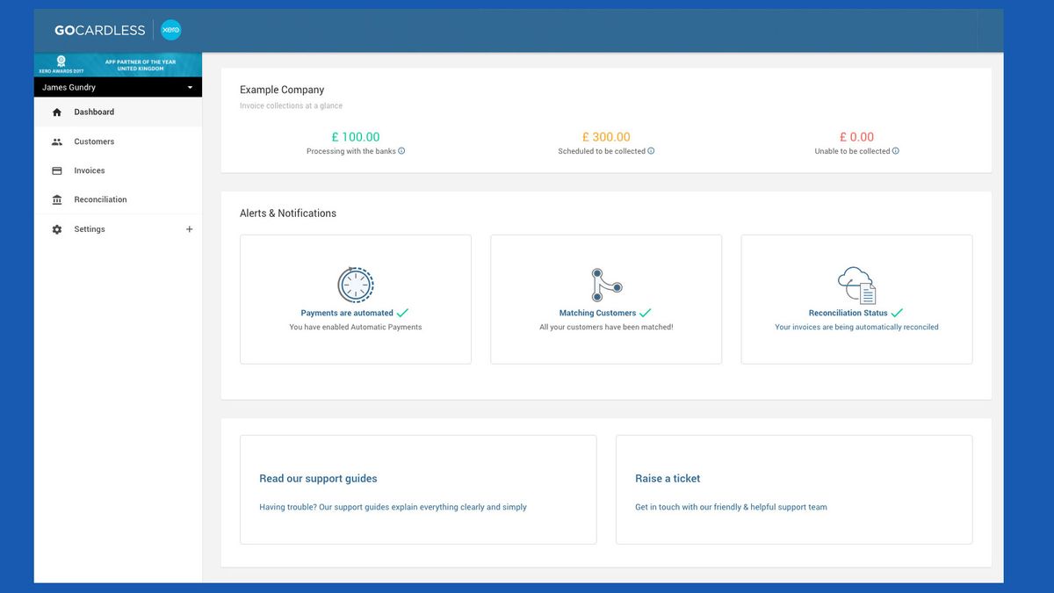Click the Xero logo in header
The image size is (1054, 593).
point(170,30)
